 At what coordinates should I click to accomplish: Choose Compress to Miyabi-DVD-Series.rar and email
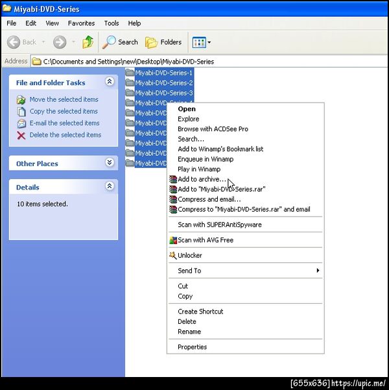point(245,209)
